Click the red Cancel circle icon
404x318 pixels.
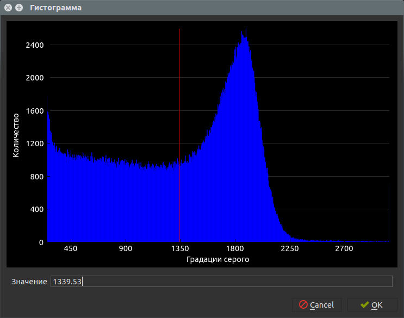[303, 305]
